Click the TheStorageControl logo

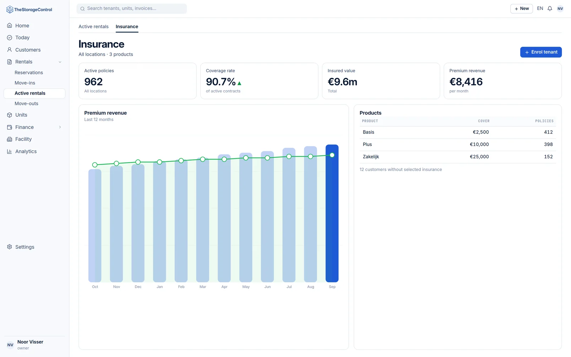coord(29,10)
